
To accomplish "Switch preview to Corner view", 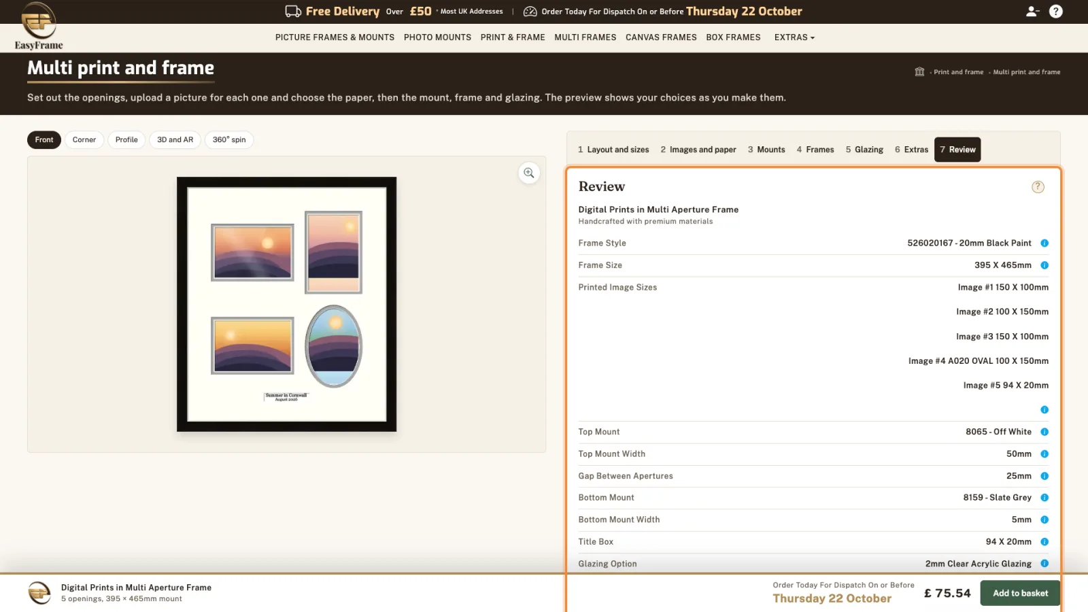I will pos(84,140).
